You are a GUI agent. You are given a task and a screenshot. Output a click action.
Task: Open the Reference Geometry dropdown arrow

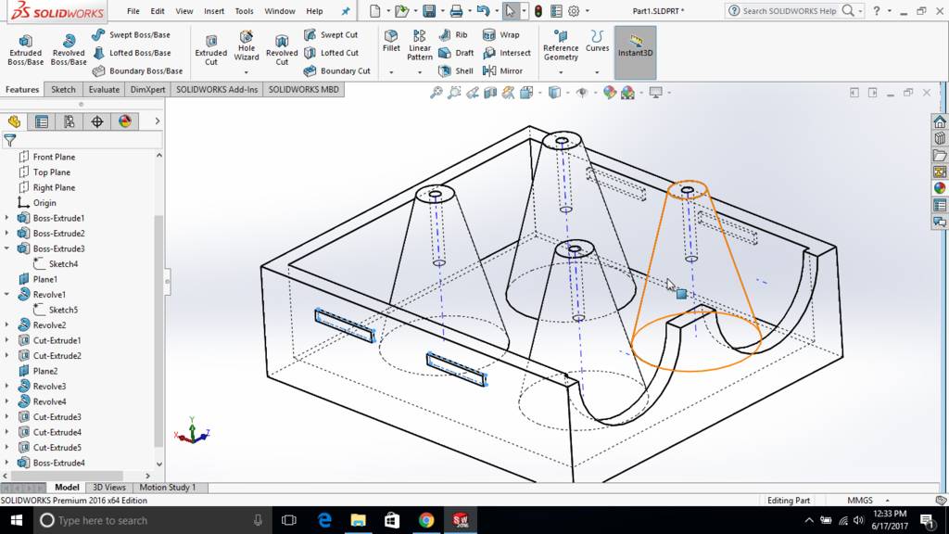point(561,72)
